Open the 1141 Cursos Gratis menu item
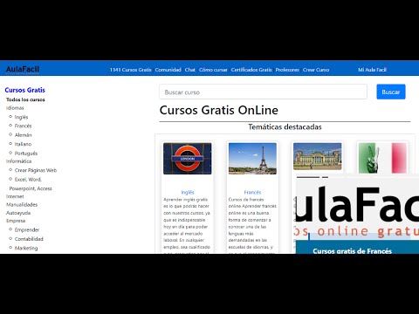Image resolution: width=419 pixels, height=314 pixels. 131,70
